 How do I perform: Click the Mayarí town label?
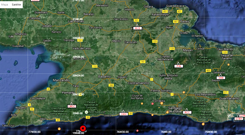tap(188, 50)
